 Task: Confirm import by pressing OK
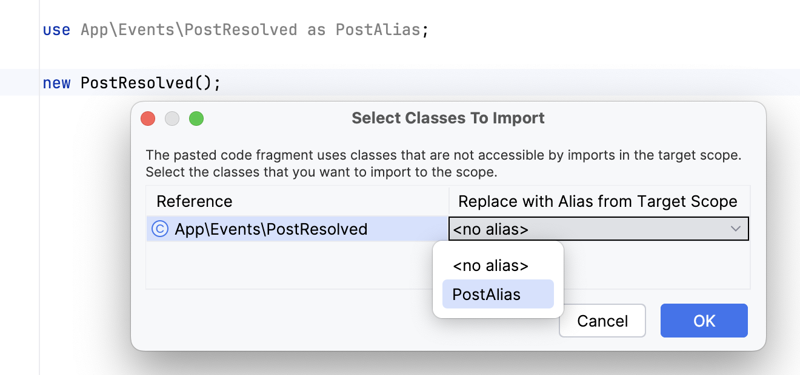(704, 321)
